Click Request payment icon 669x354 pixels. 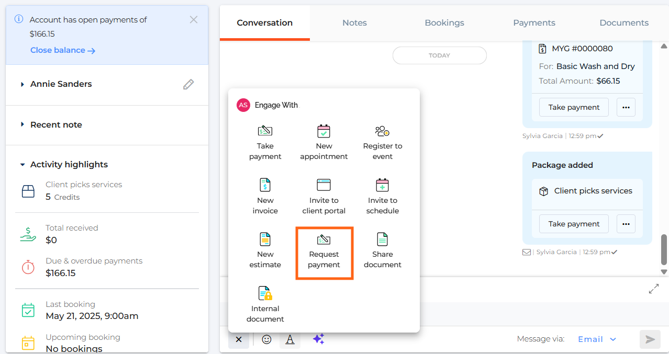tap(324, 239)
